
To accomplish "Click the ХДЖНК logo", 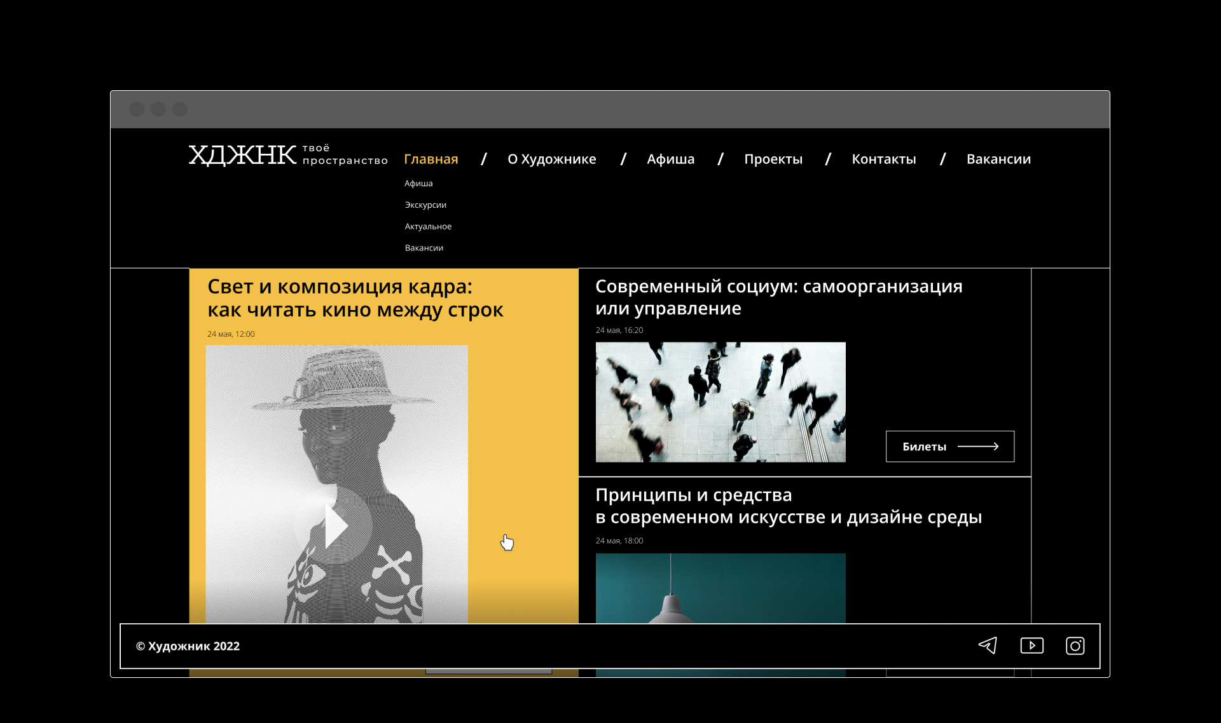I will tap(242, 155).
